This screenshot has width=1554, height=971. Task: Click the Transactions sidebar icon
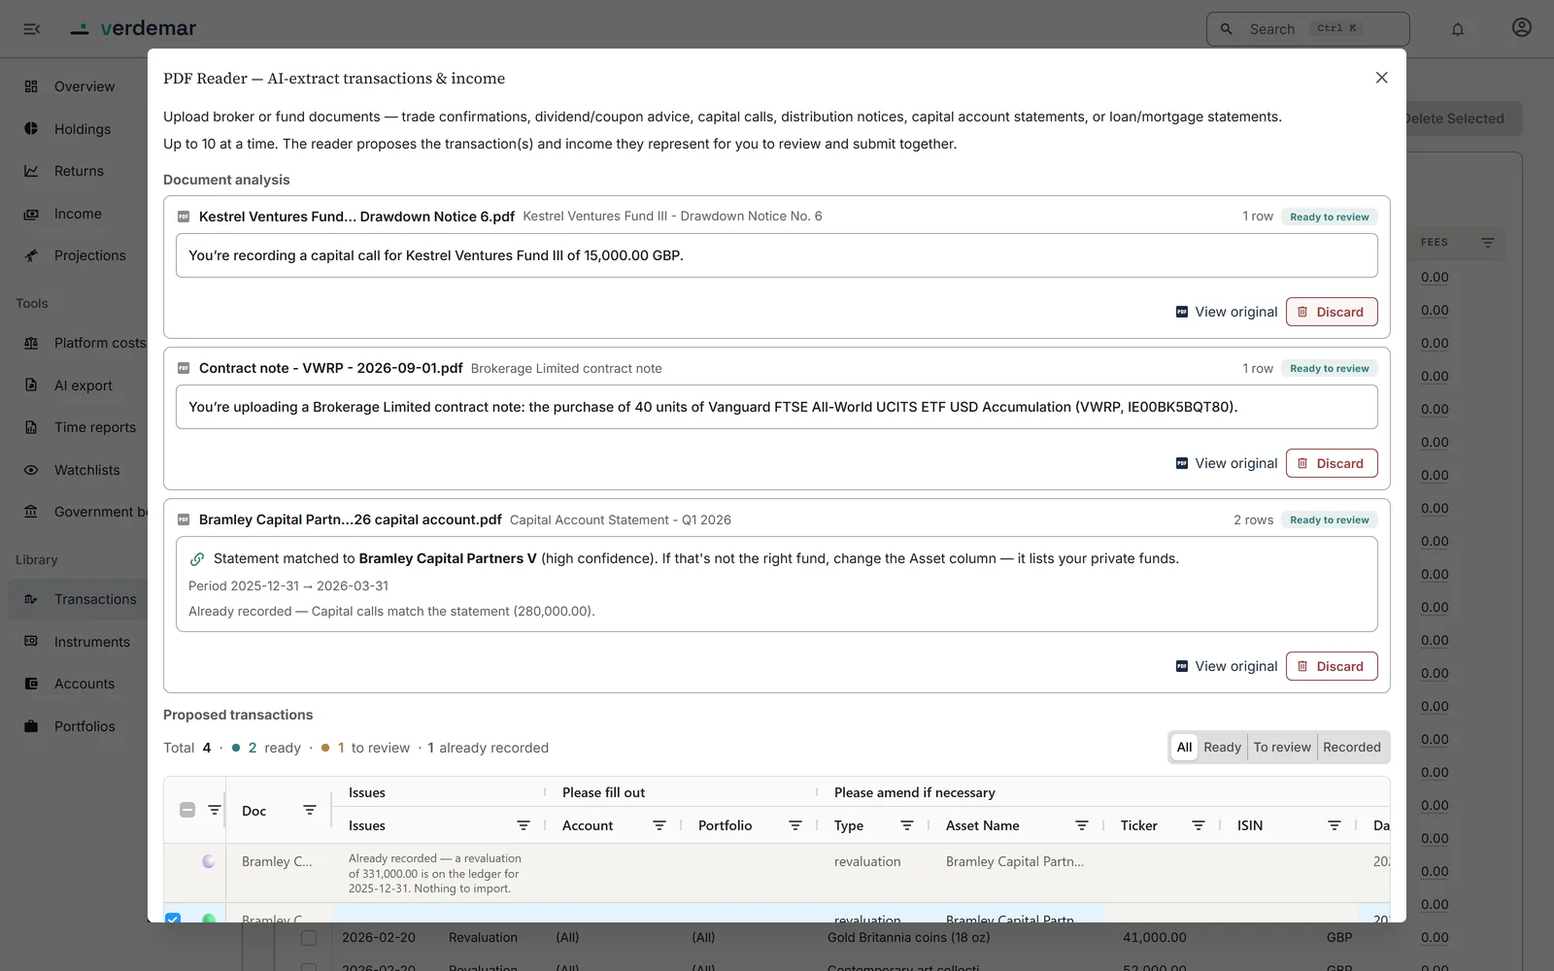pos(31,599)
